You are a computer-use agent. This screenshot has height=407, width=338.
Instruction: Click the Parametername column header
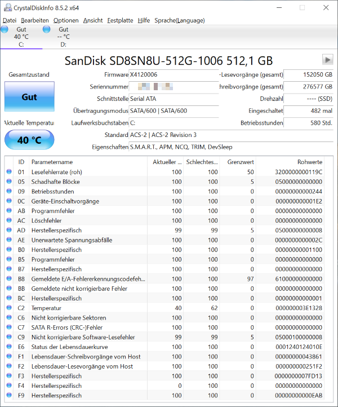coord(88,162)
